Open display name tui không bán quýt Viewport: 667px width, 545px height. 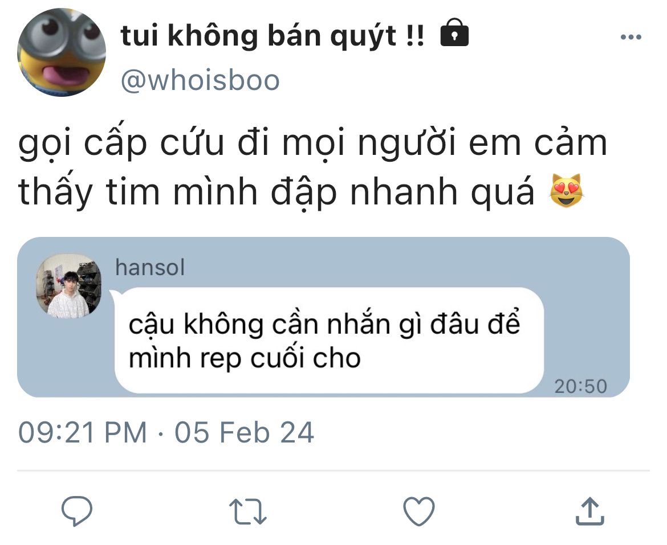273,35
